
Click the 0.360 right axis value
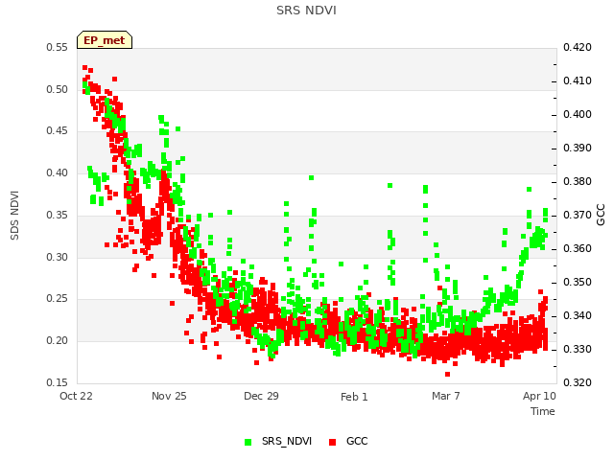coord(578,249)
